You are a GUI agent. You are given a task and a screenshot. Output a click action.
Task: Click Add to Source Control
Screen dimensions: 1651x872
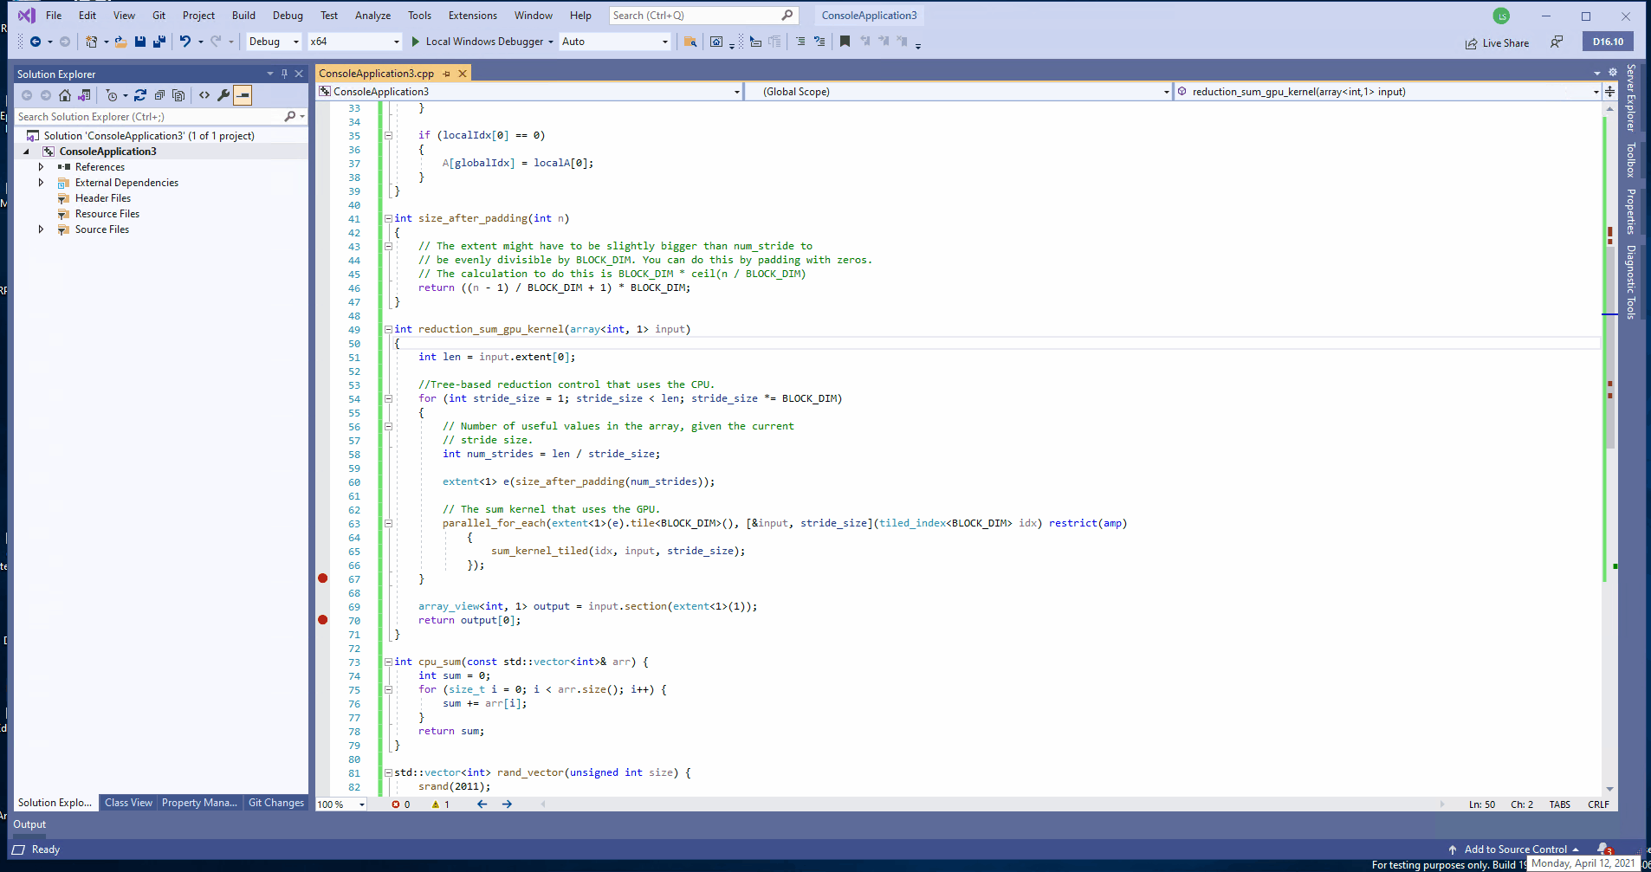(x=1515, y=849)
